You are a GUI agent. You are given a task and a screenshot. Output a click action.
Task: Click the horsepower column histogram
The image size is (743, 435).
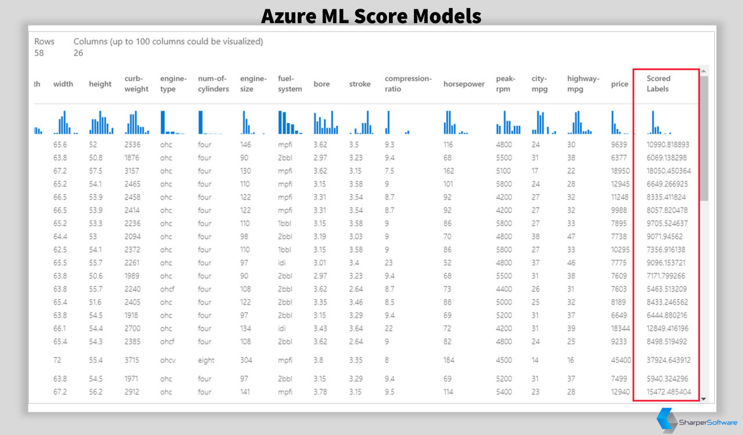[x=456, y=122]
